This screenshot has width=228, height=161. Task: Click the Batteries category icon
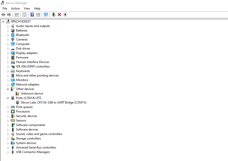click(x=13, y=30)
